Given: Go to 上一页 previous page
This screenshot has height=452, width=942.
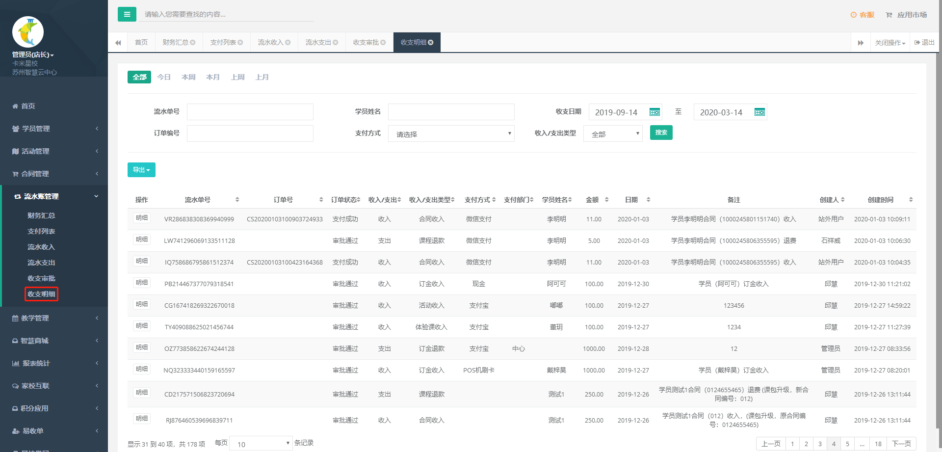Looking at the screenshot, I should [771, 444].
